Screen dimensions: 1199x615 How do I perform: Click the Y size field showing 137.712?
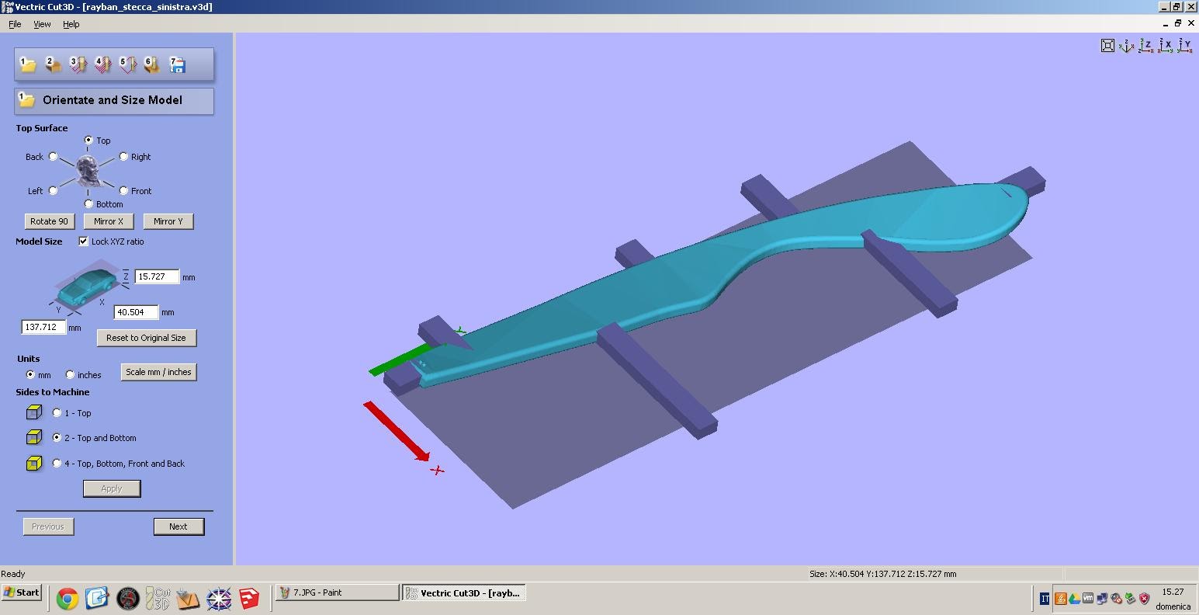(43, 327)
